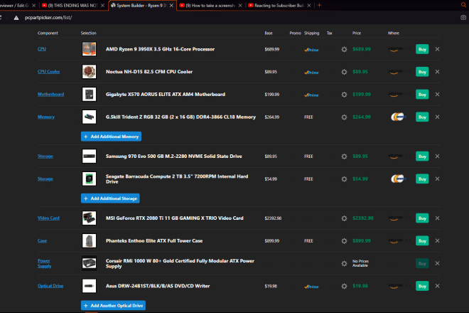
Task: Open the CPU Cooler component link
Action: pos(49,72)
